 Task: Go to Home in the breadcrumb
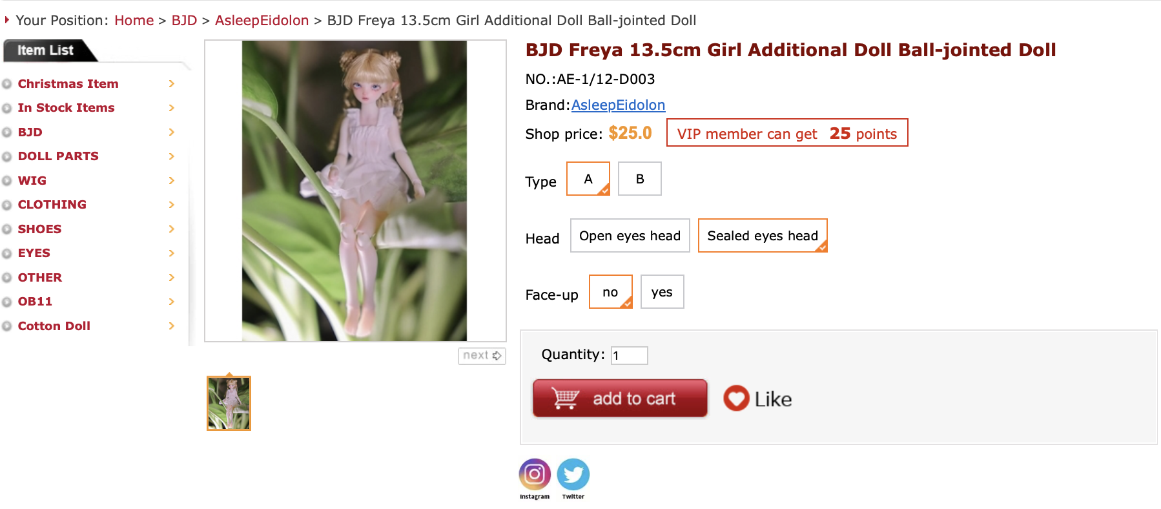click(134, 21)
